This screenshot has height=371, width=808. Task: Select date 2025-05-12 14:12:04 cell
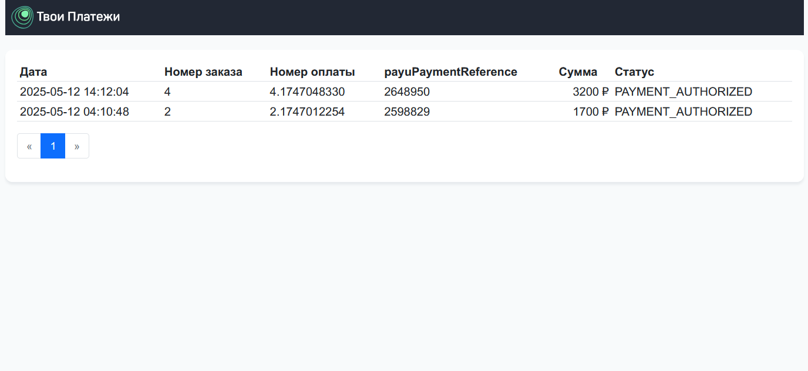click(75, 92)
